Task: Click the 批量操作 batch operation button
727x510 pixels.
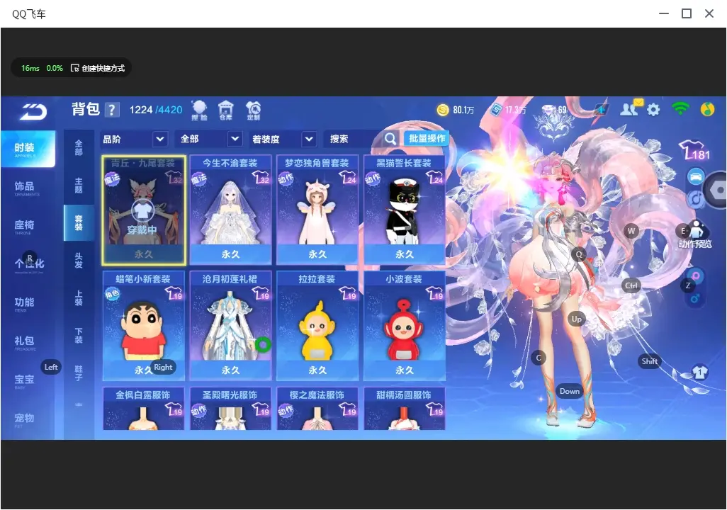Action: tap(427, 139)
